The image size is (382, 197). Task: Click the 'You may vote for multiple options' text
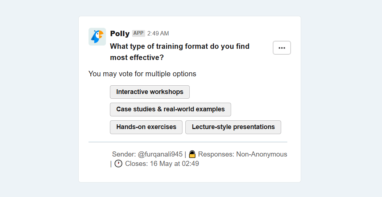click(x=142, y=74)
